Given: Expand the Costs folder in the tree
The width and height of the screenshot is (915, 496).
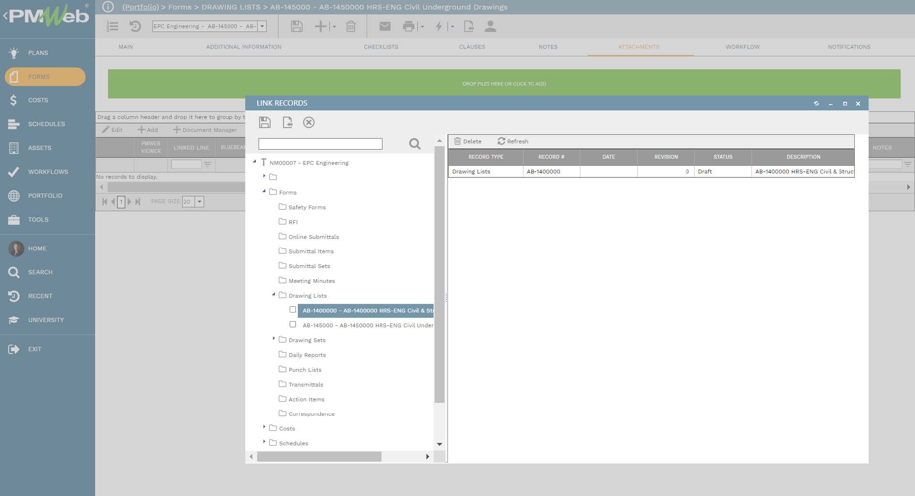Looking at the screenshot, I should [x=265, y=427].
